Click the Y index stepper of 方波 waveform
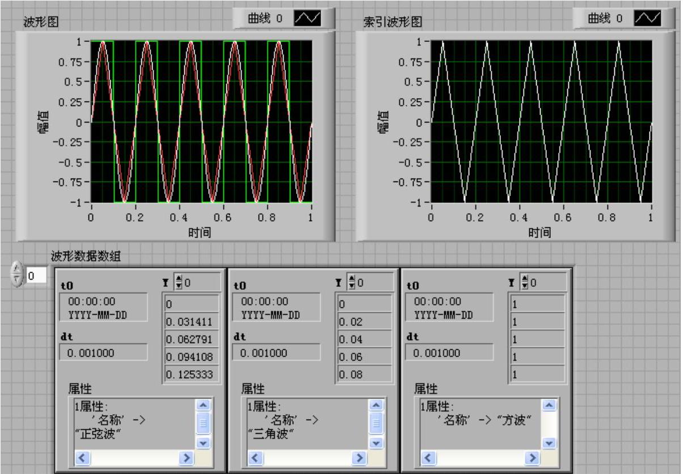Image resolution: width=683 pixels, height=474 pixels. (524, 282)
